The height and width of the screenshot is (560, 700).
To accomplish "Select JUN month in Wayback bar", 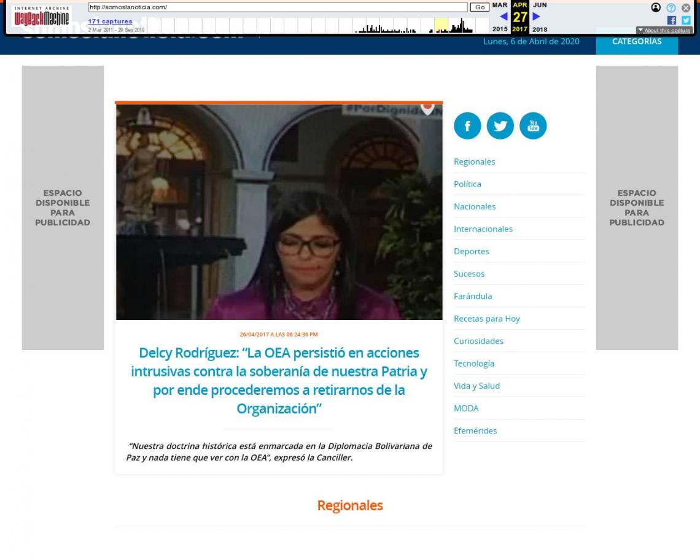I will coord(540,5).
